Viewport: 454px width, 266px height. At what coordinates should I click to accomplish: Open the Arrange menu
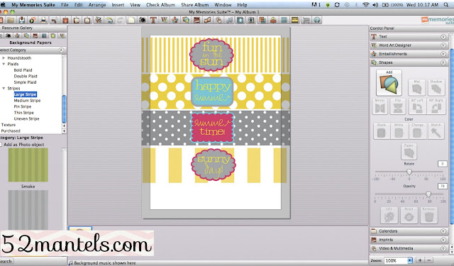coord(97,5)
